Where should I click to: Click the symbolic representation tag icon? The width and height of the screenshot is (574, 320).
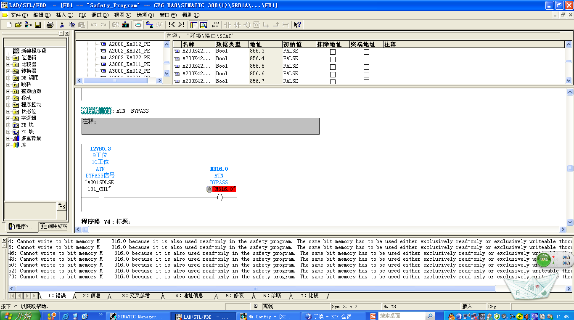pos(138,25)
